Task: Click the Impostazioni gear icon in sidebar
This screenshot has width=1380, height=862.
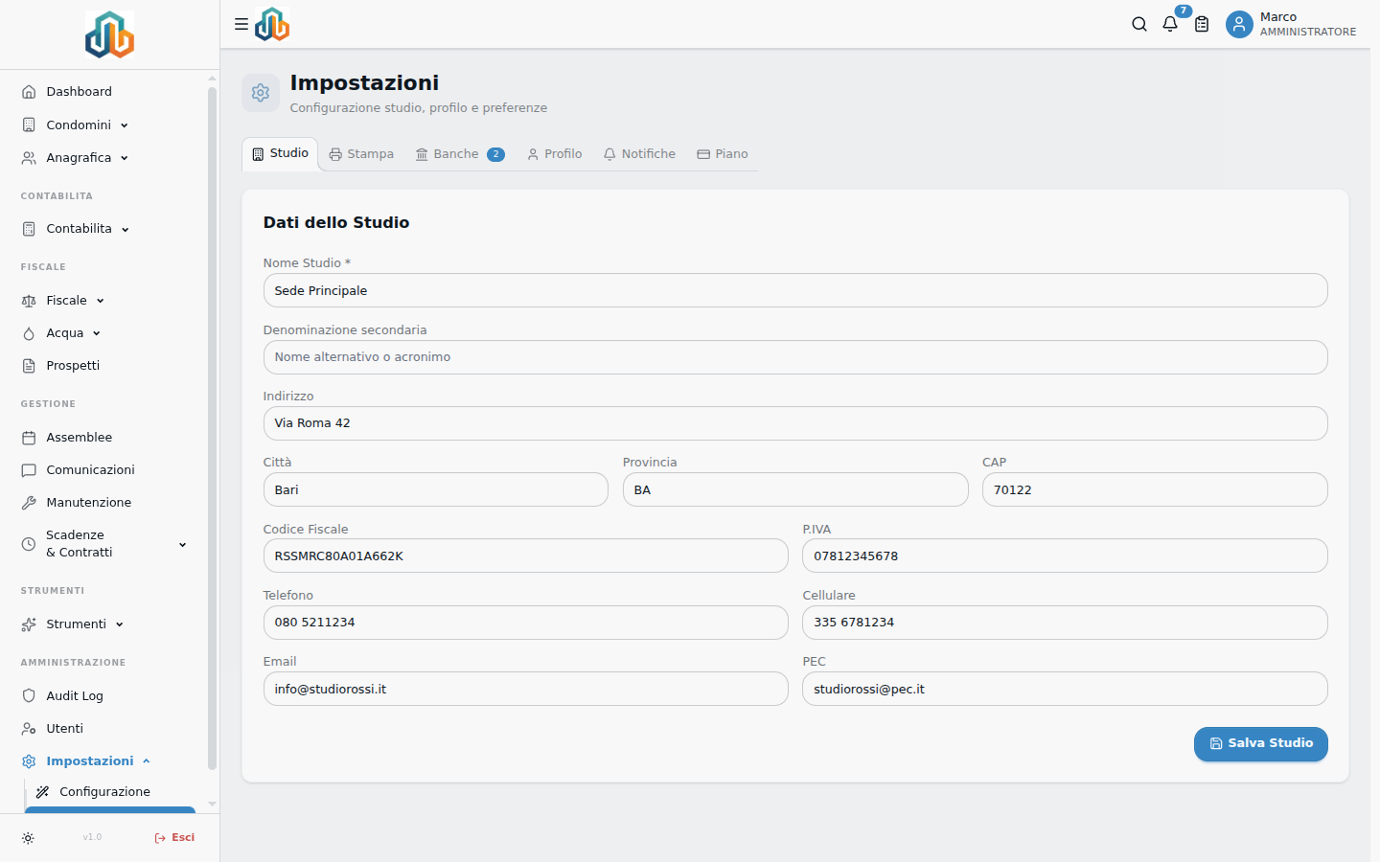Action: 29,761
